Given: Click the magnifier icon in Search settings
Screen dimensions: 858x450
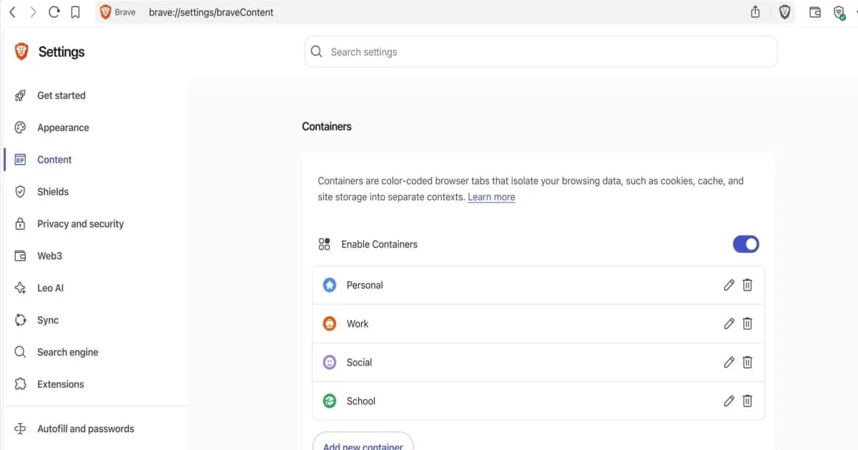Looking at the screenshot, I should (317, 51).
